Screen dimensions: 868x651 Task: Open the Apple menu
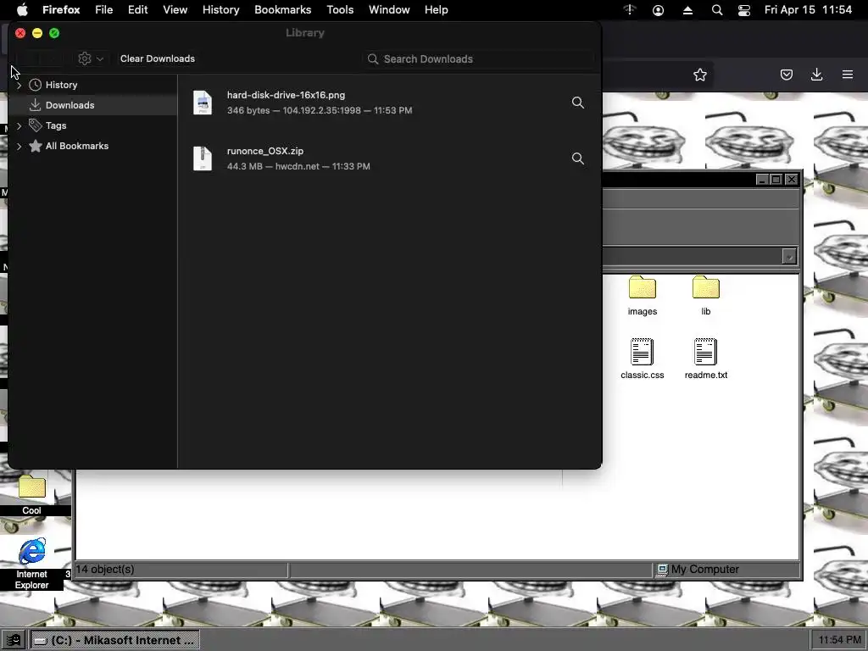(22, 10)
